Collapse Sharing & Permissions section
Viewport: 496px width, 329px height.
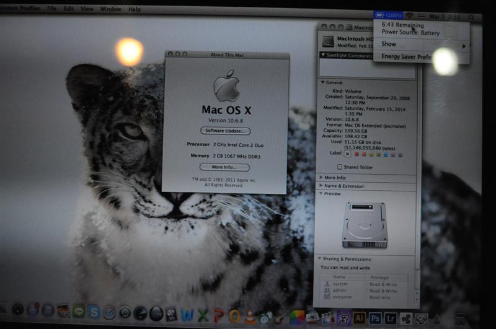pyautogui.click(x=319, y=258)
